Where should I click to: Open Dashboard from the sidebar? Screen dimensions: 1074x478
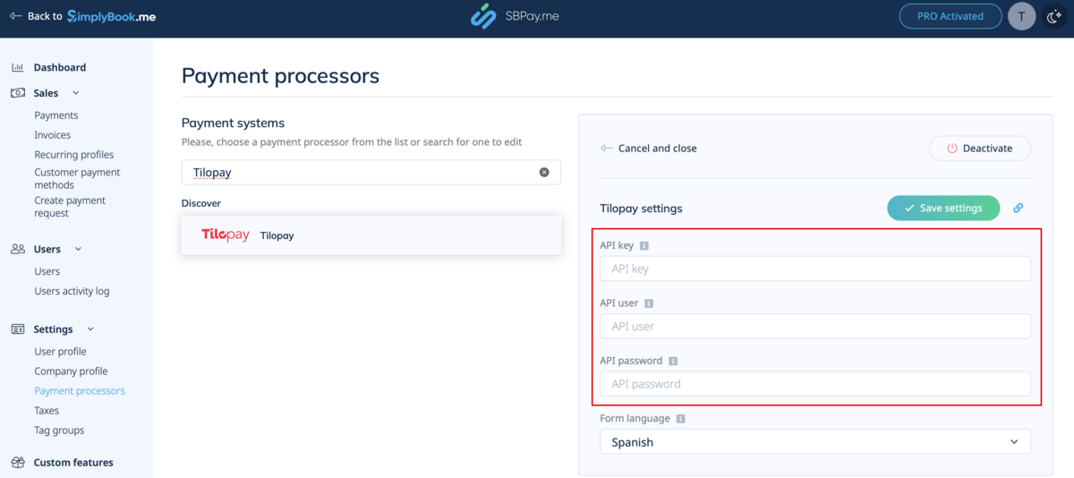[x=59, y=67]
